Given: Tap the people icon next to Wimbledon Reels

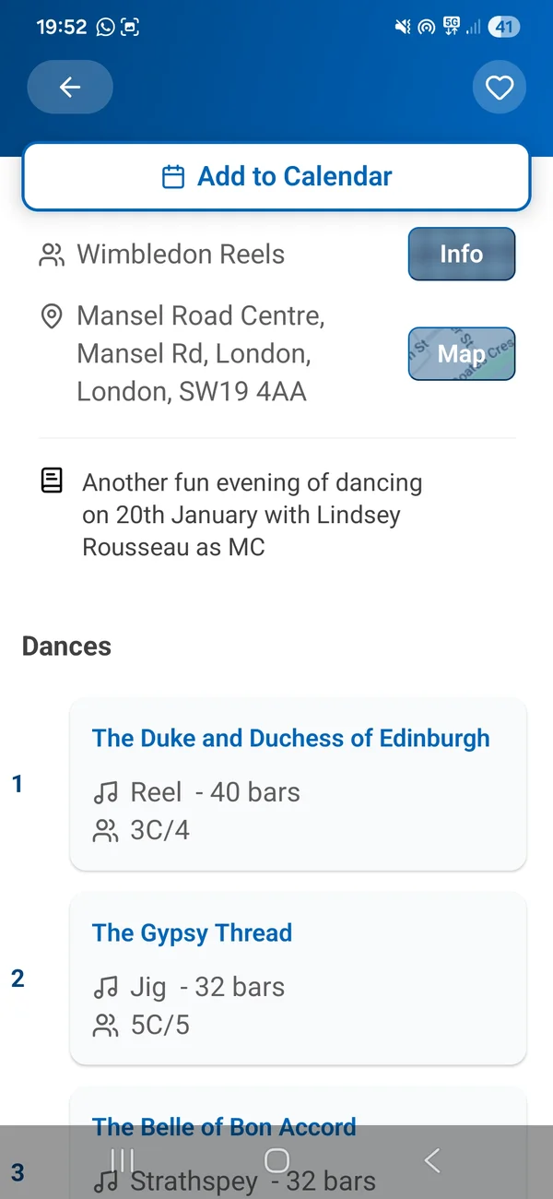Looking at the screenshot, I should tap(51, 255).
